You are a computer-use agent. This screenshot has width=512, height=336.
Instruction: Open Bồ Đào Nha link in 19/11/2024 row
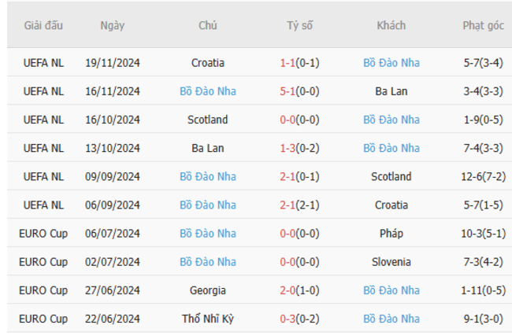[x=391, y=62]
